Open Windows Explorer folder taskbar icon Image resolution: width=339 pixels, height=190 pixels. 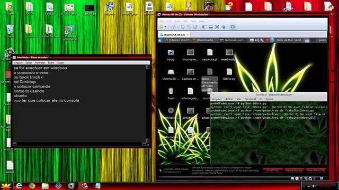pyautogui.click(x=45, y=186)
